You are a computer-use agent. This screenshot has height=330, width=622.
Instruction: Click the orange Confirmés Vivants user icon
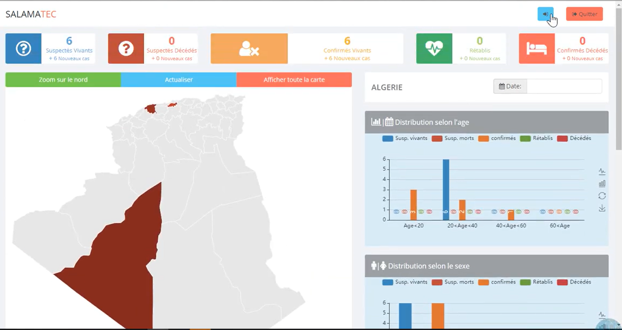pyautogui.click(x=249, y=49)
